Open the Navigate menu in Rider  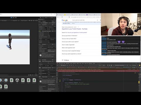click(x=68, y=63)
